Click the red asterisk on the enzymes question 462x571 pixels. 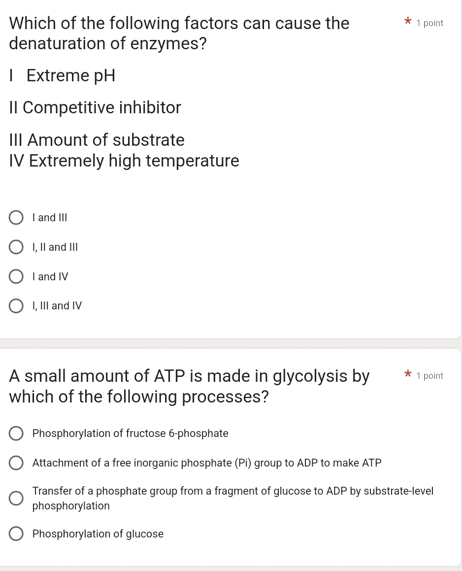pyautogui.click(x=408, y=21)
